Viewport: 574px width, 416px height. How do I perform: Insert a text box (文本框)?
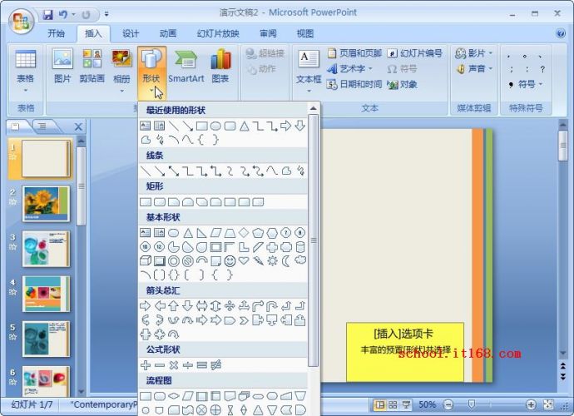309,71
